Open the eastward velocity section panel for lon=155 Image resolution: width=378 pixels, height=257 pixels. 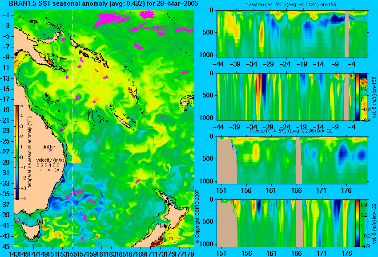pos(286,97)
